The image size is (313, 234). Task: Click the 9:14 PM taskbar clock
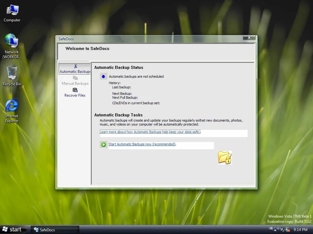(x=300, y=230)
